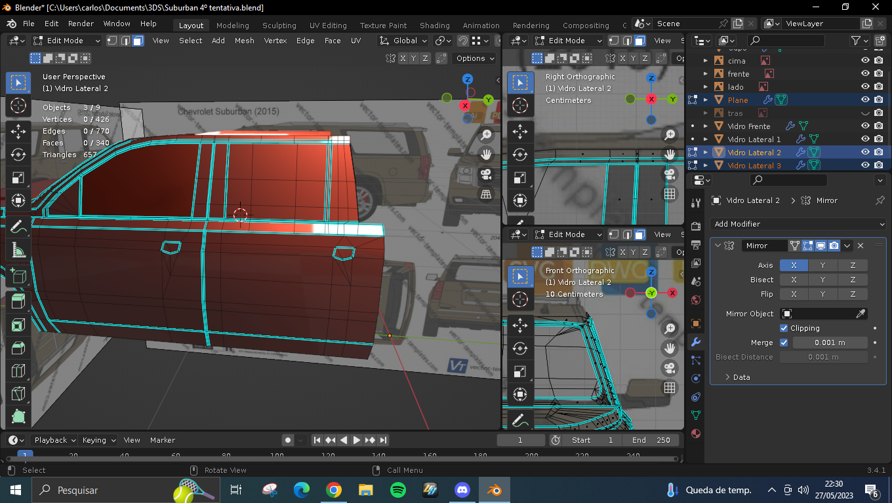Hide the cima object in viewport
Image resolution: width=892 pixels, height=503 pixels.
tap(866, 61)
